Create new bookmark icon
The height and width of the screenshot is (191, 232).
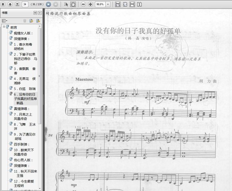[31, 21]
